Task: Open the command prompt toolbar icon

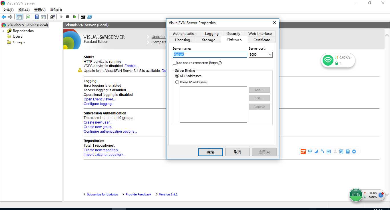Action: 83,17
